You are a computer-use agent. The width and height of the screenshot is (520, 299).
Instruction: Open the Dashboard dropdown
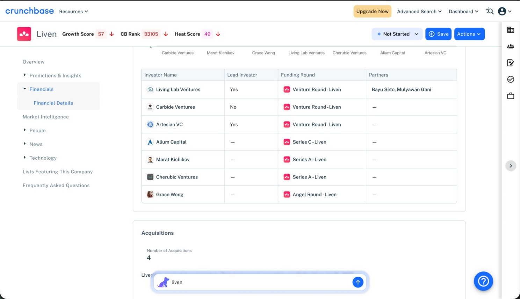[x=463, y=12]
